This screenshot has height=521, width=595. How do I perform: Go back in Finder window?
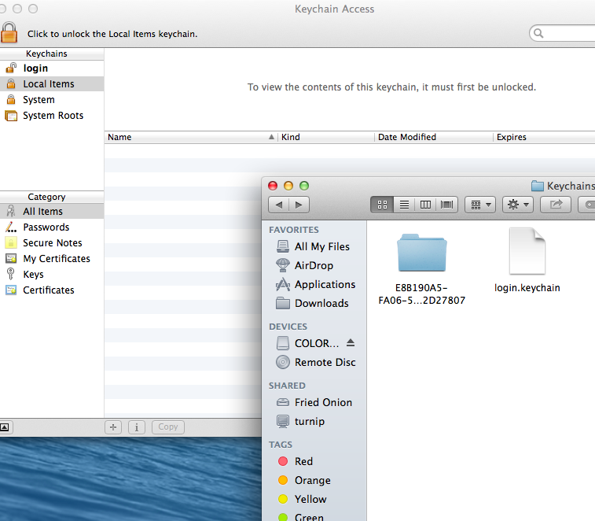coord(278,205)
